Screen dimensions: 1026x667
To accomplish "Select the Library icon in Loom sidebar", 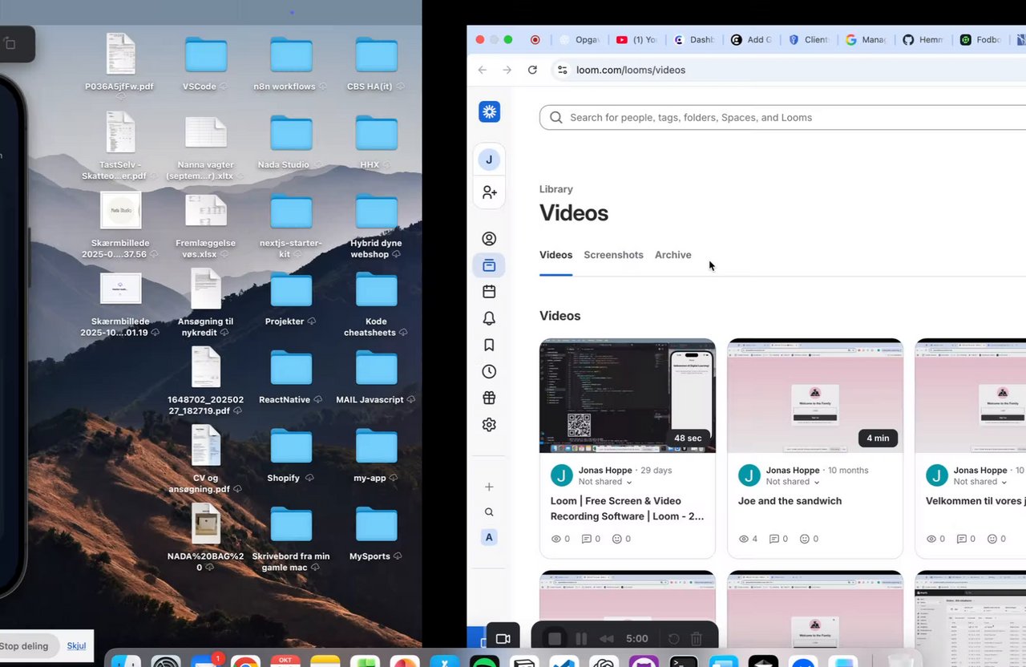I will 489,265.
